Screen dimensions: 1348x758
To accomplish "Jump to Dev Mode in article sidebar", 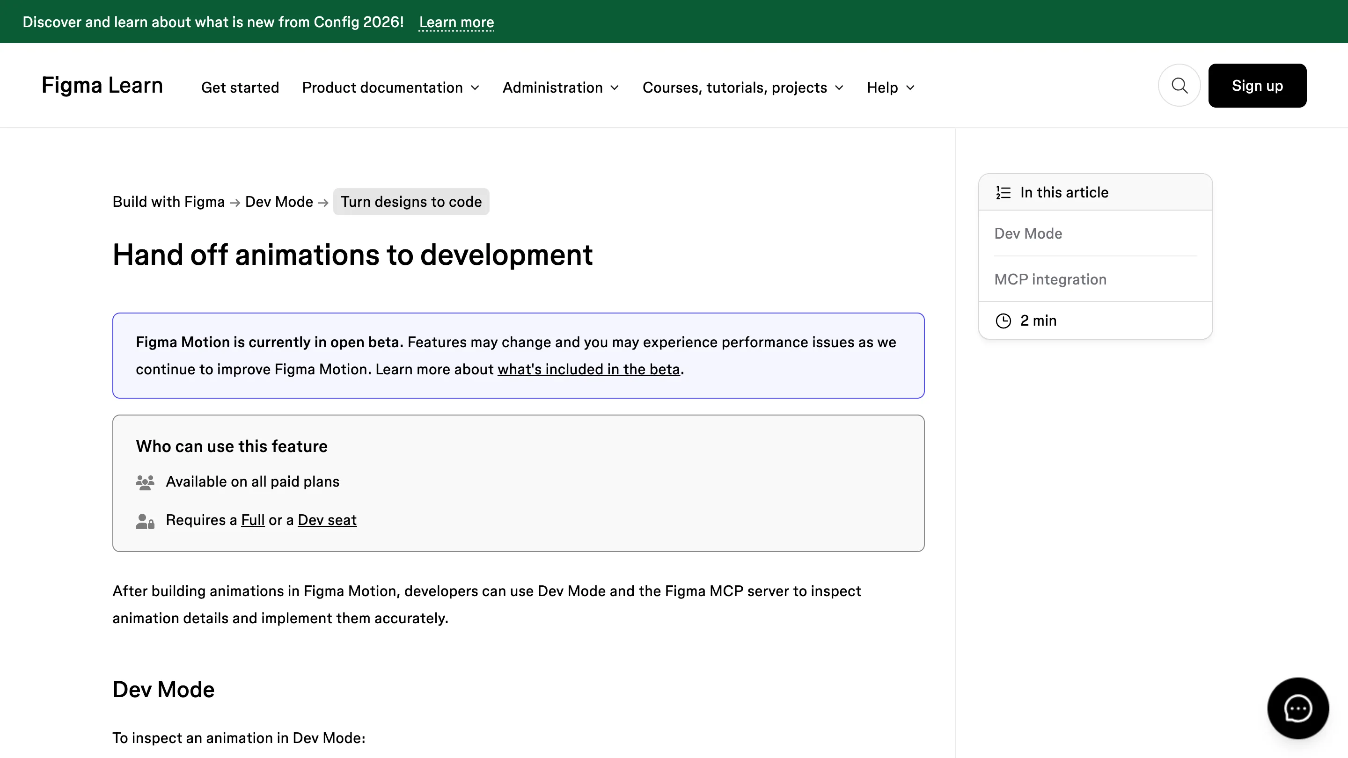I will (1028, 233).
